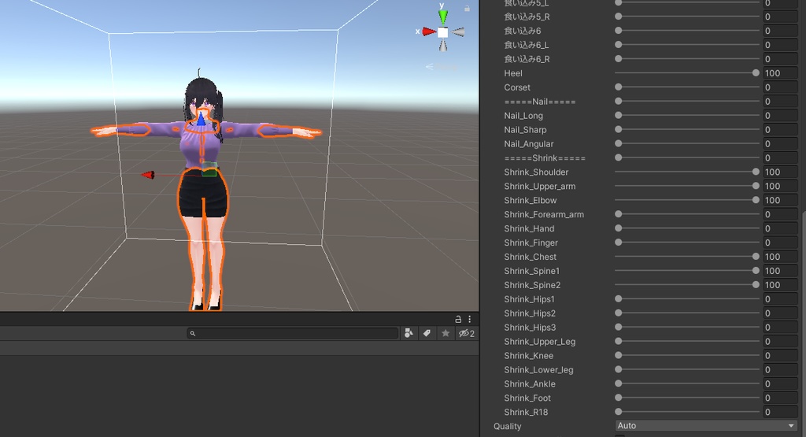Open the Quality dropdown set to Auto
This screenshot has width=806, height=437.
click(x=706, y=426)
